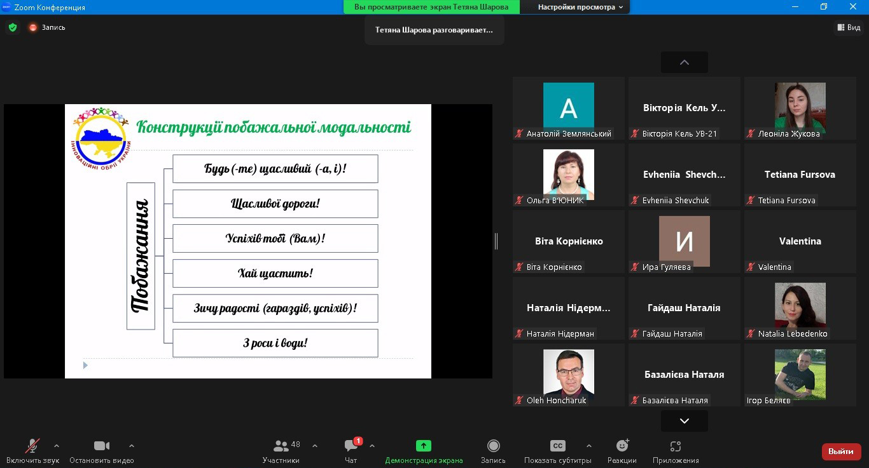
Task: Select Ольга В'ЮНИК participant tile
Action: (x=569, y=175)
